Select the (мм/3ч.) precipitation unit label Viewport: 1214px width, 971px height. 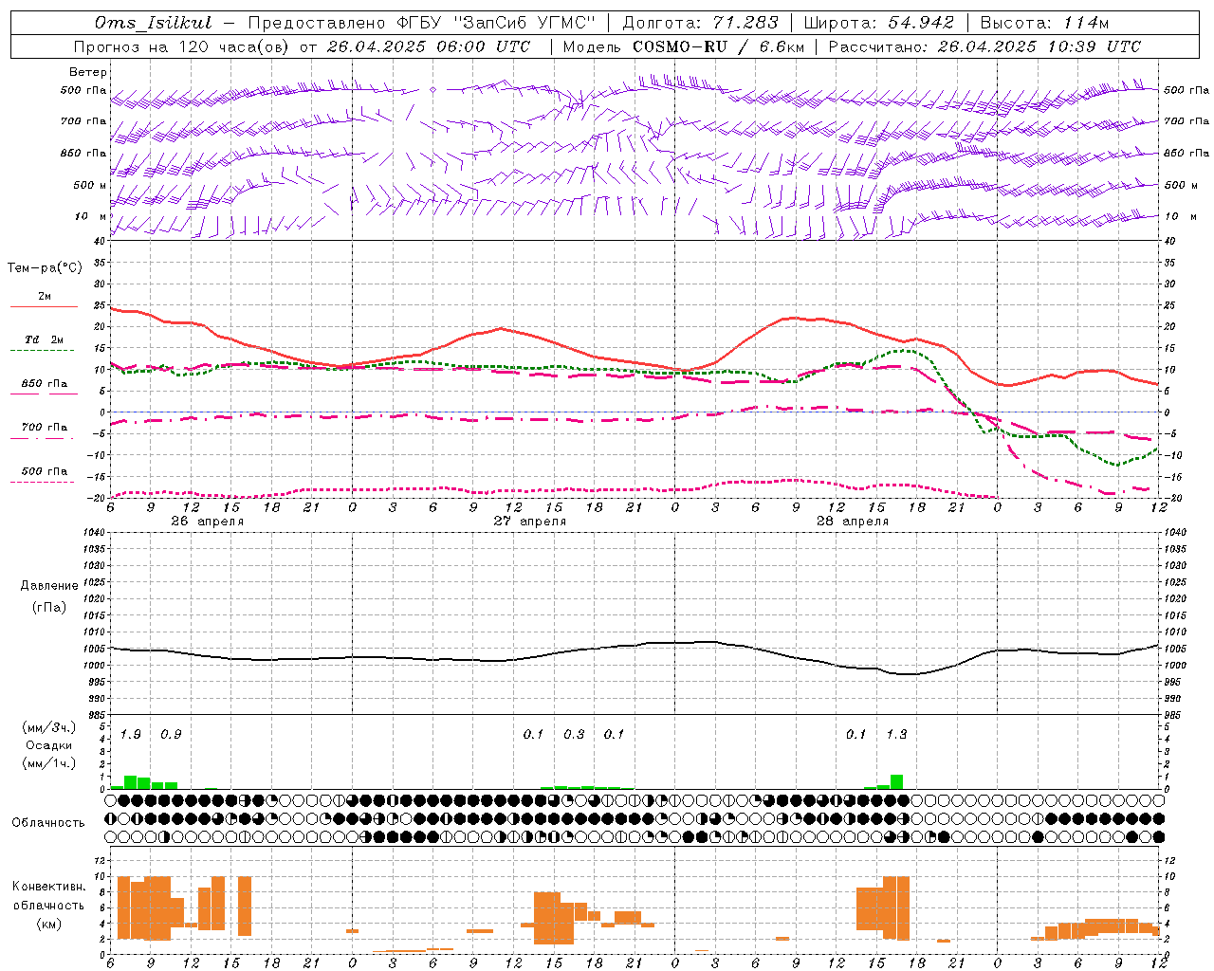pyautogui.click(x=48, y=727)
